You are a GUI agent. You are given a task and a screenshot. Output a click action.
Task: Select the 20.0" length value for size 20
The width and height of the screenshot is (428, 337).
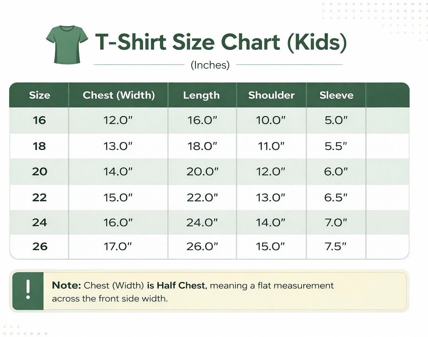202,171
